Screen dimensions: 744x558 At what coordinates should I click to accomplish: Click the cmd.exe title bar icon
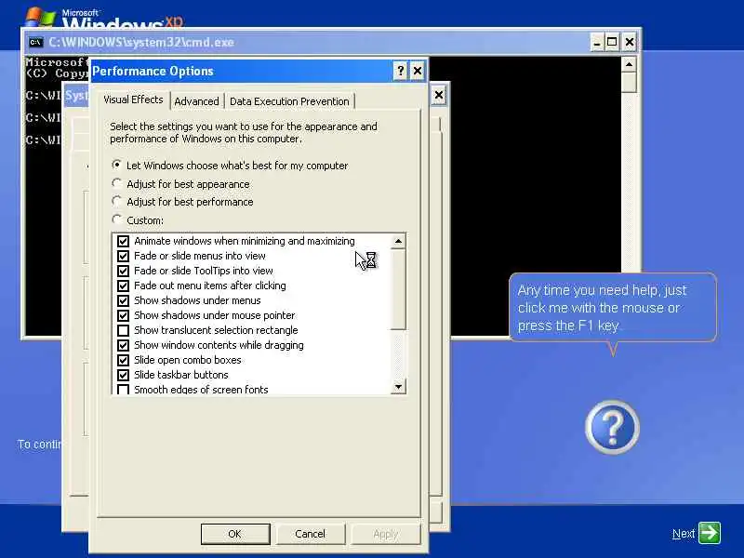point(35,42)
